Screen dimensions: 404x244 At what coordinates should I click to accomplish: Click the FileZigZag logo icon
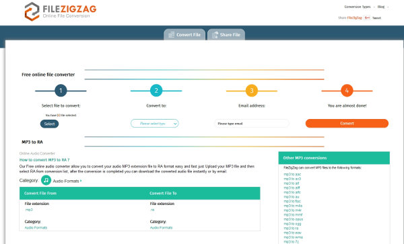coord(32,11)
